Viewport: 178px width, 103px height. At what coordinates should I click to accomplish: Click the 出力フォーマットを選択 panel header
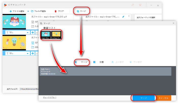coord(146,17)
